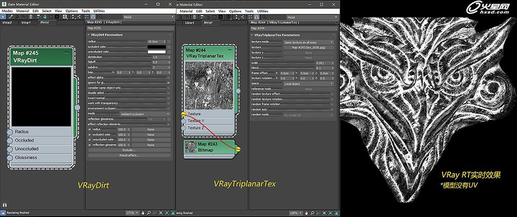Enable 'consider same object only' checkbox
The image size is (517, 217).
pyautogui.click(x=169, y=88)
